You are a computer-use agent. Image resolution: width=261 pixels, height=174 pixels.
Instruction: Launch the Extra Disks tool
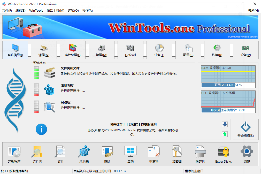[x=223, y=154]
